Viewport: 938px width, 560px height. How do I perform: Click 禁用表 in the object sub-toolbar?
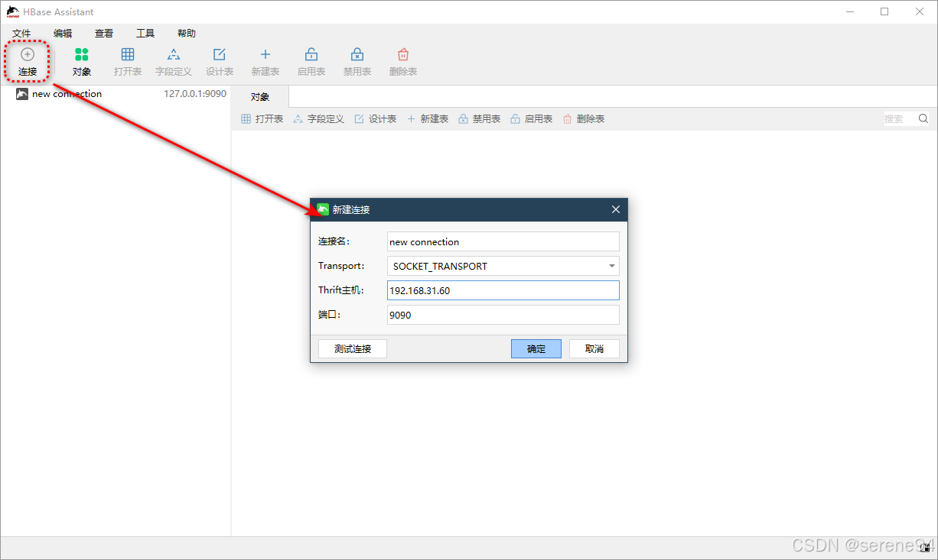click(x=479, y=119)
